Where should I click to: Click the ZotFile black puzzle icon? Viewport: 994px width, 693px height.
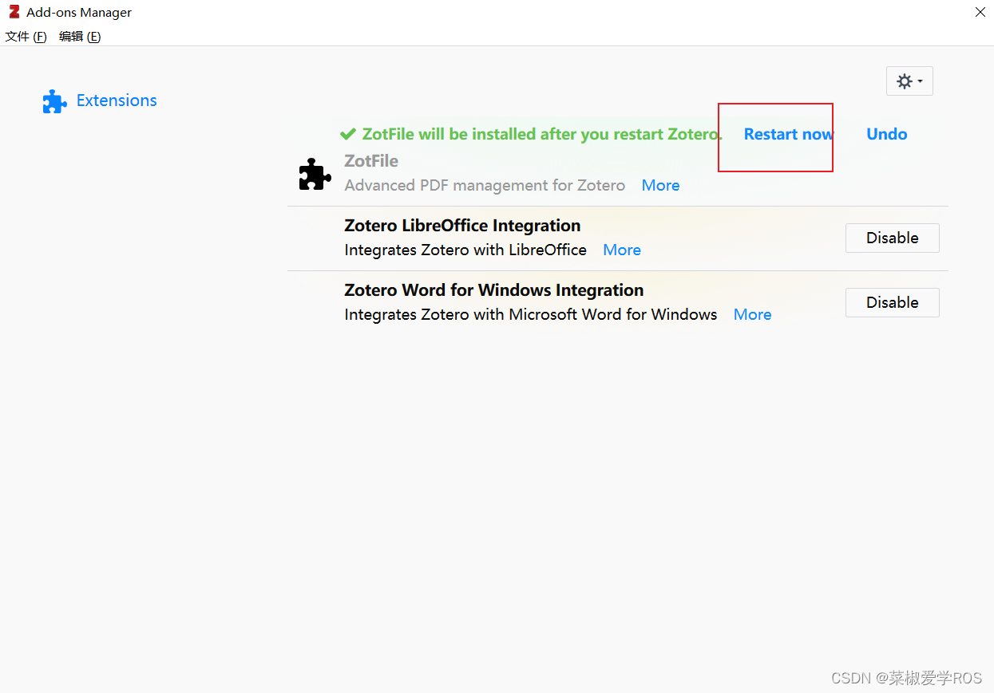[x=315, y=174]
